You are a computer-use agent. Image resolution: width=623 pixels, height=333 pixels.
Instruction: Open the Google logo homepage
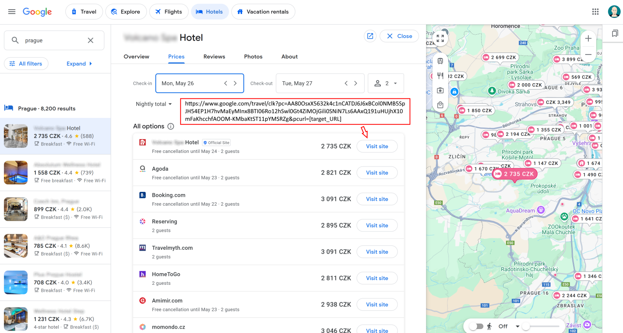[37, 12]
